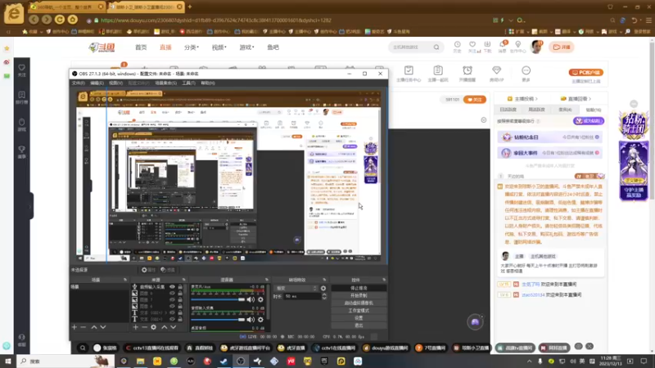This screenshot has height=368, width=655.
Task: Open the Douyu follow heart icon in the header
Action: click(x=472, y=47)
